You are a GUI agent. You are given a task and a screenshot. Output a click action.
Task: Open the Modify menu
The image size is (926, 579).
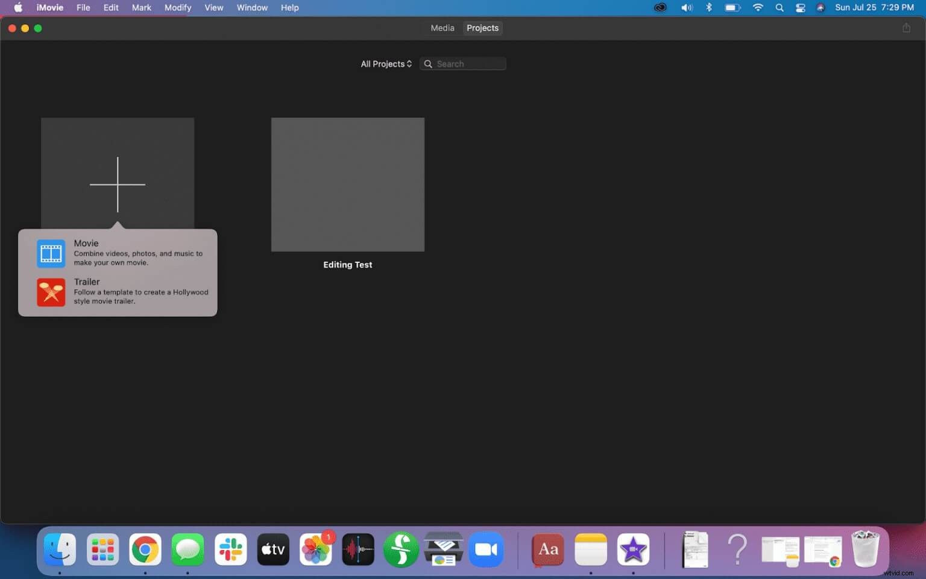178,8
